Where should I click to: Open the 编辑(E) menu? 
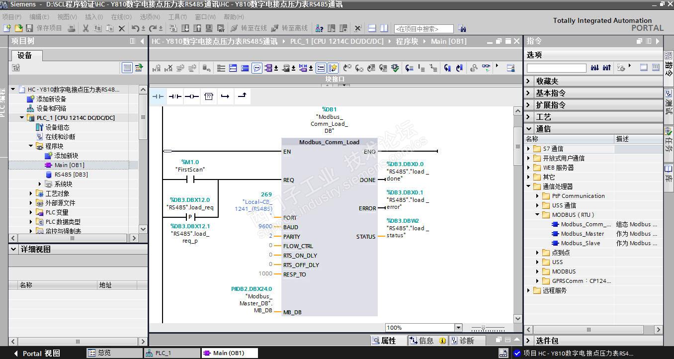(39, 17)
